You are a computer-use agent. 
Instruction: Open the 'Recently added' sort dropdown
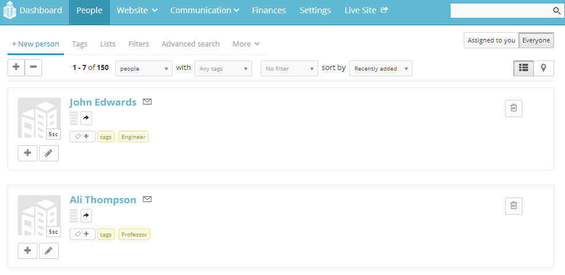(x=380, y=68)
